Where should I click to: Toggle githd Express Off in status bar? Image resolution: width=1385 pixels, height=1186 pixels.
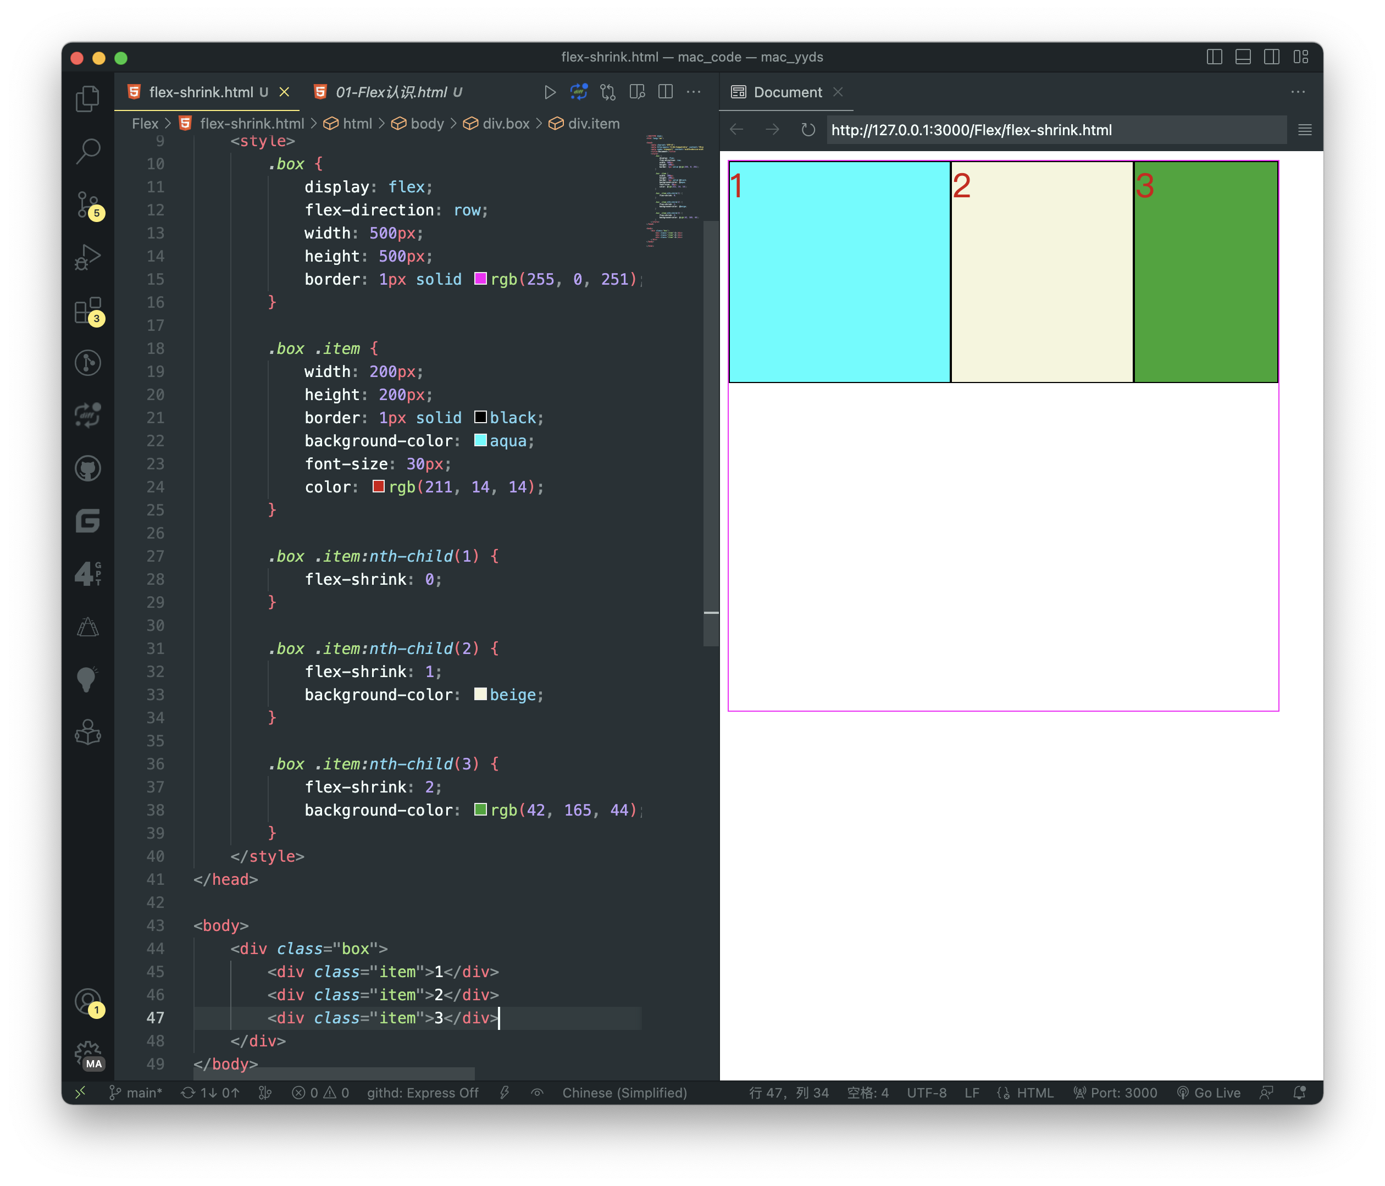pyautogui.click(x=423, y=1093)
